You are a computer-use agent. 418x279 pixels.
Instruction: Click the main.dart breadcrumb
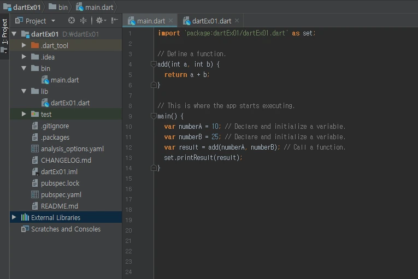click(x=95, y=7)
